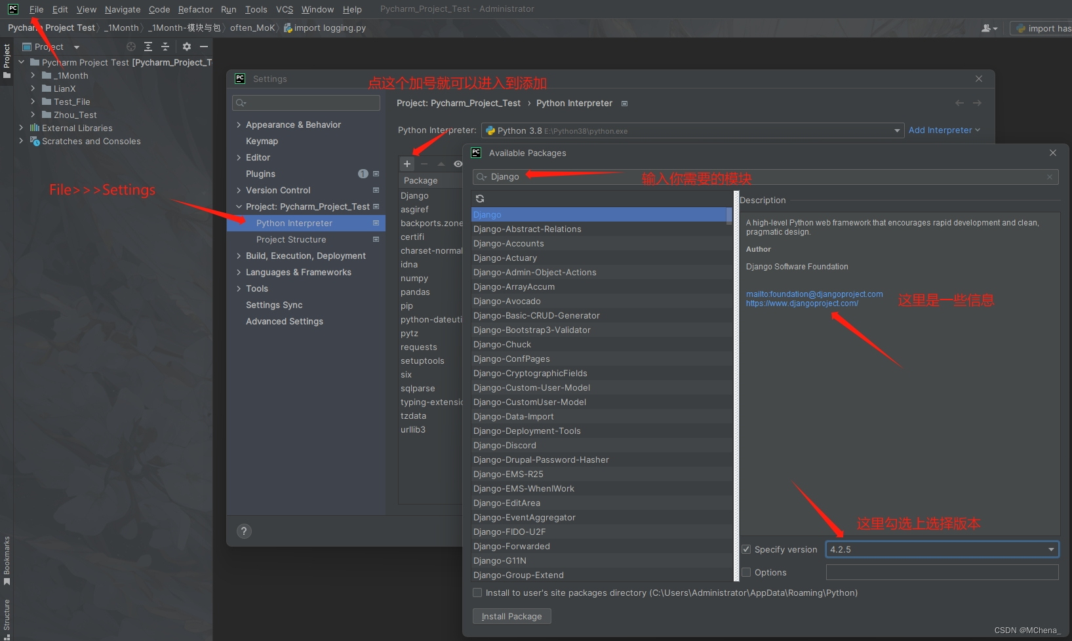Image resolution: width=1072 pixels, height=641 pixels.
Task: Clear the Django search field with X icon
Action: click(1050, 177)
